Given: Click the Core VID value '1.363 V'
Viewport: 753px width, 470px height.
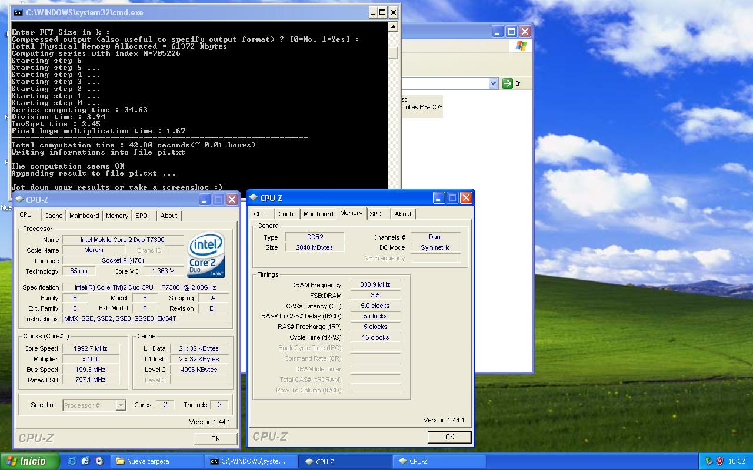Looking at the screenshot, I should (163, 271).
